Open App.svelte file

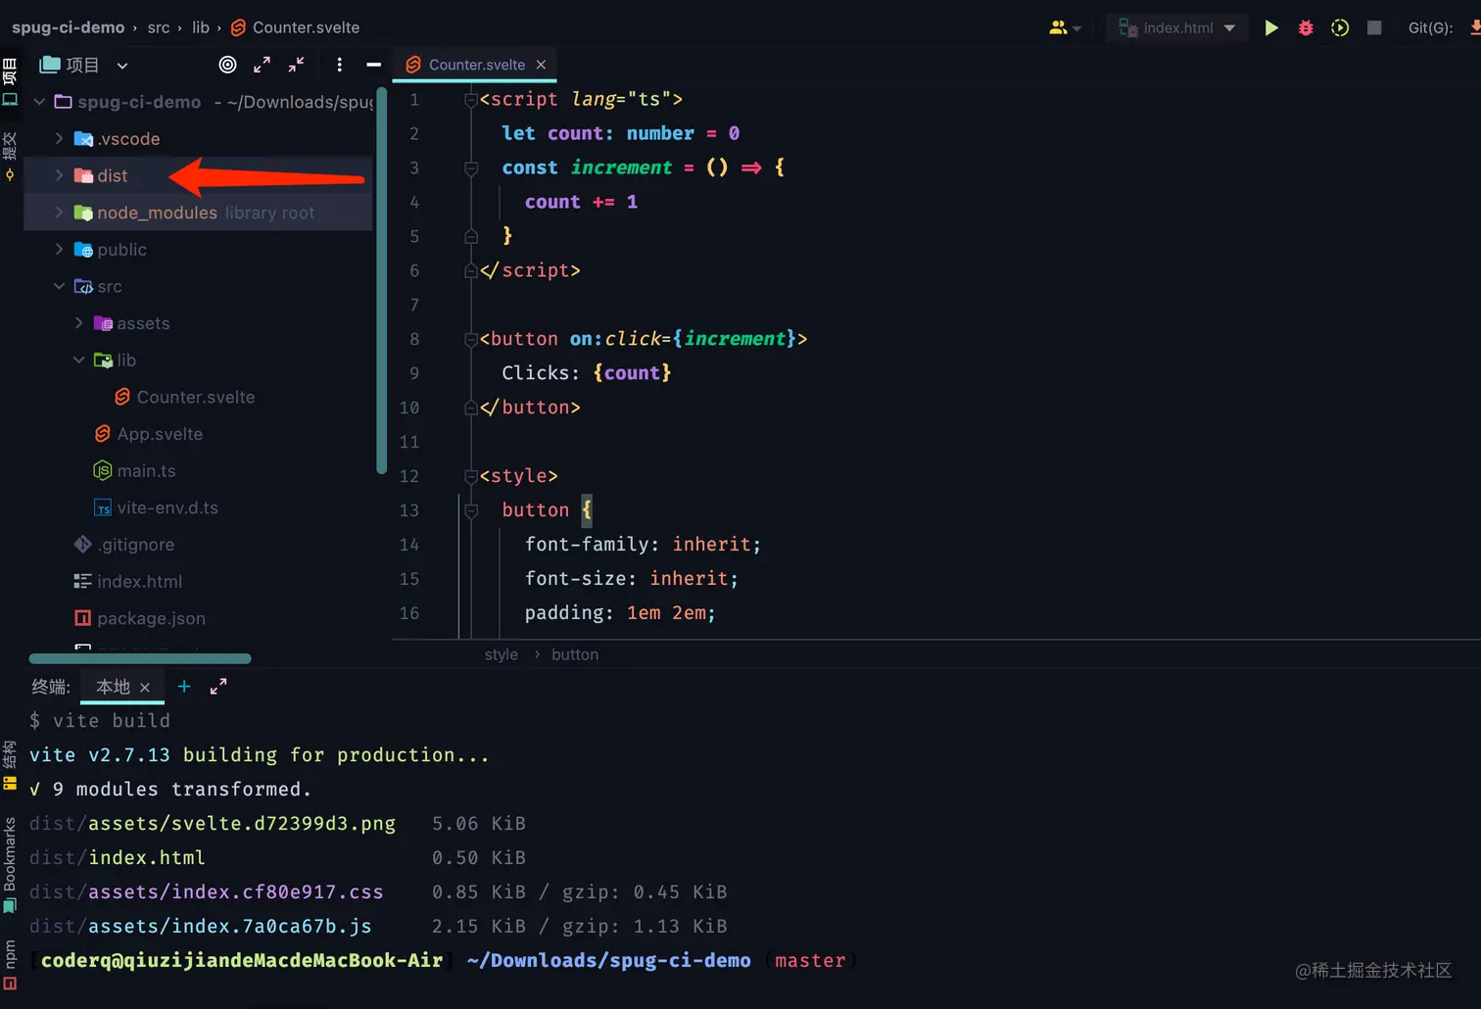(160, 434)
